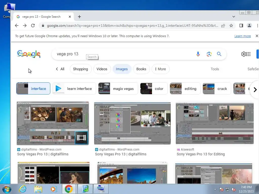Show hidden tray icons arrow
This screenshot has height=194, width=259.
click(215, 189)
